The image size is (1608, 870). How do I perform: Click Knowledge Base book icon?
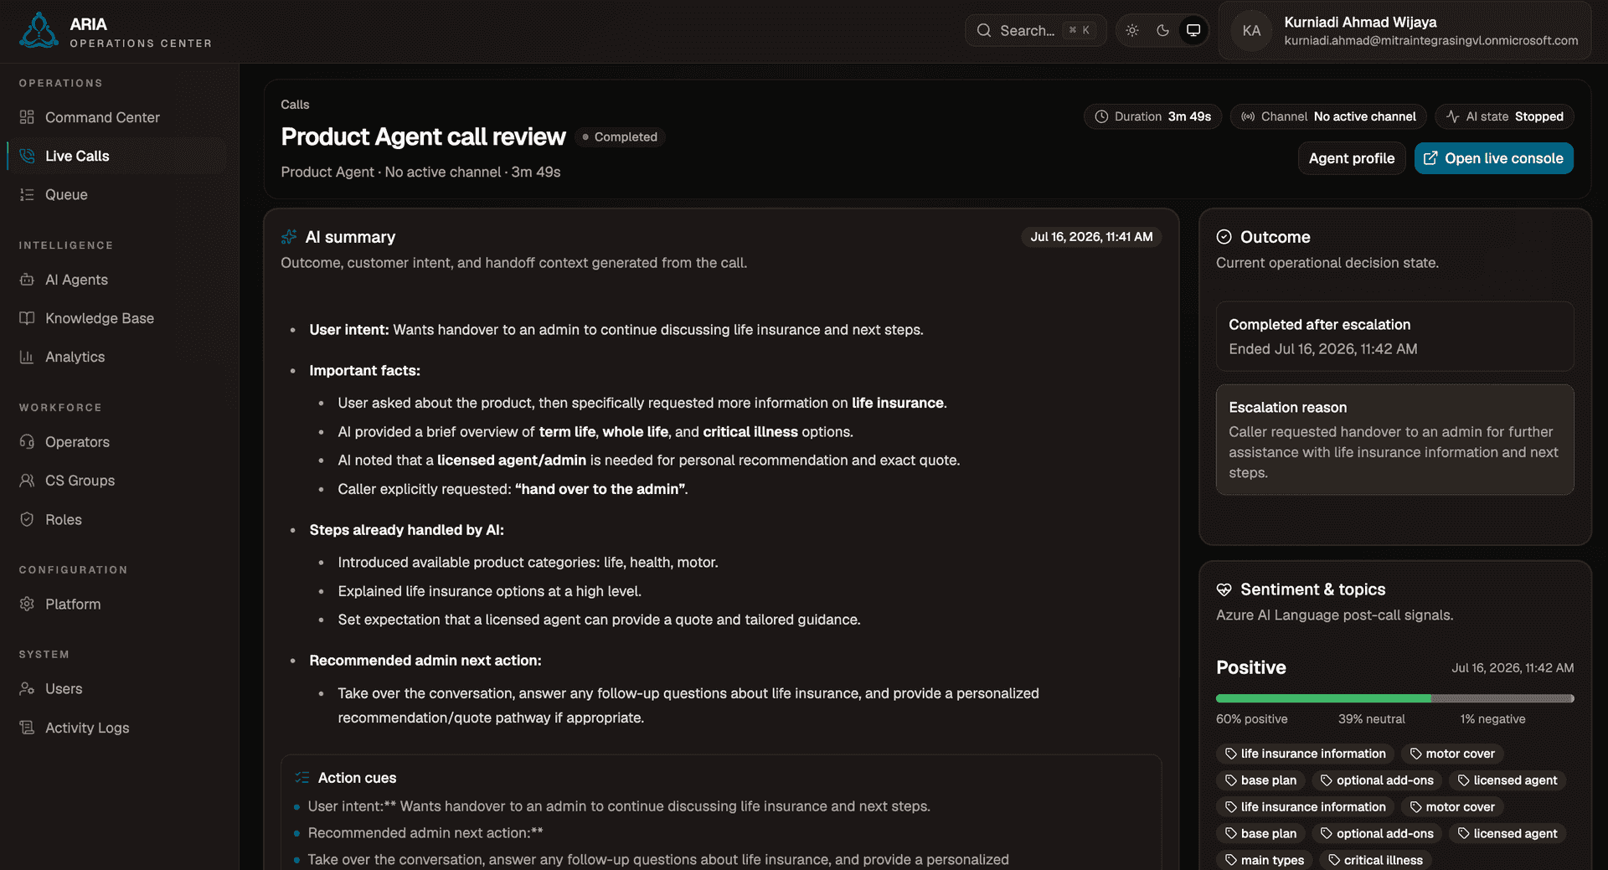tap(27, 318)
